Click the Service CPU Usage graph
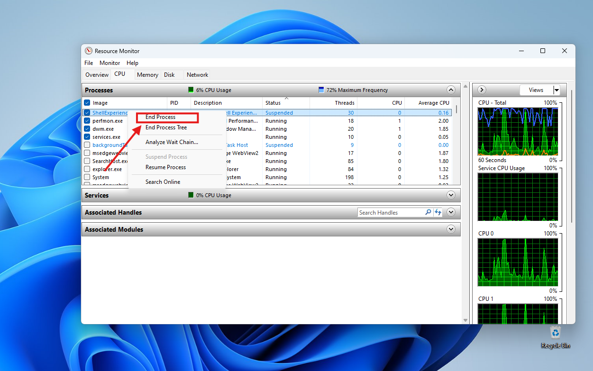The width and height of the screenshot is (593, 371). [518, 197]
